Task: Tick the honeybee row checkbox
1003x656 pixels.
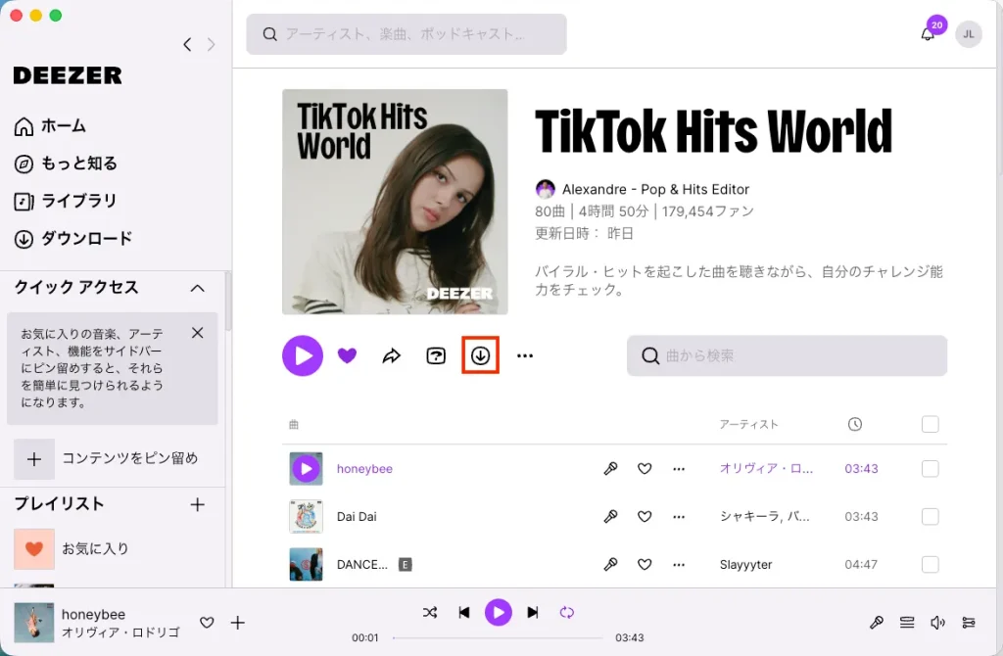Action: point(931,469)
